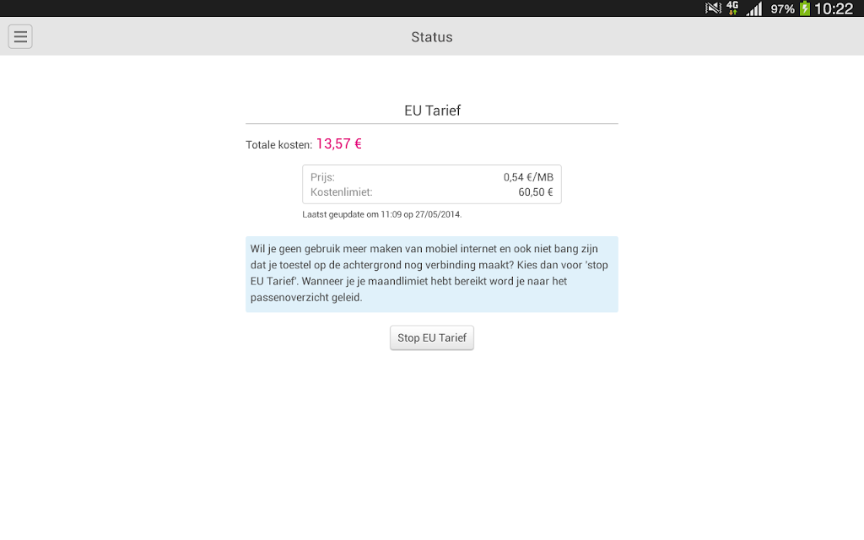The width and height of the screenshot is (864, 540).
Task: Click the horizontal divider under EU Tarief
Action: click(432, 124)
